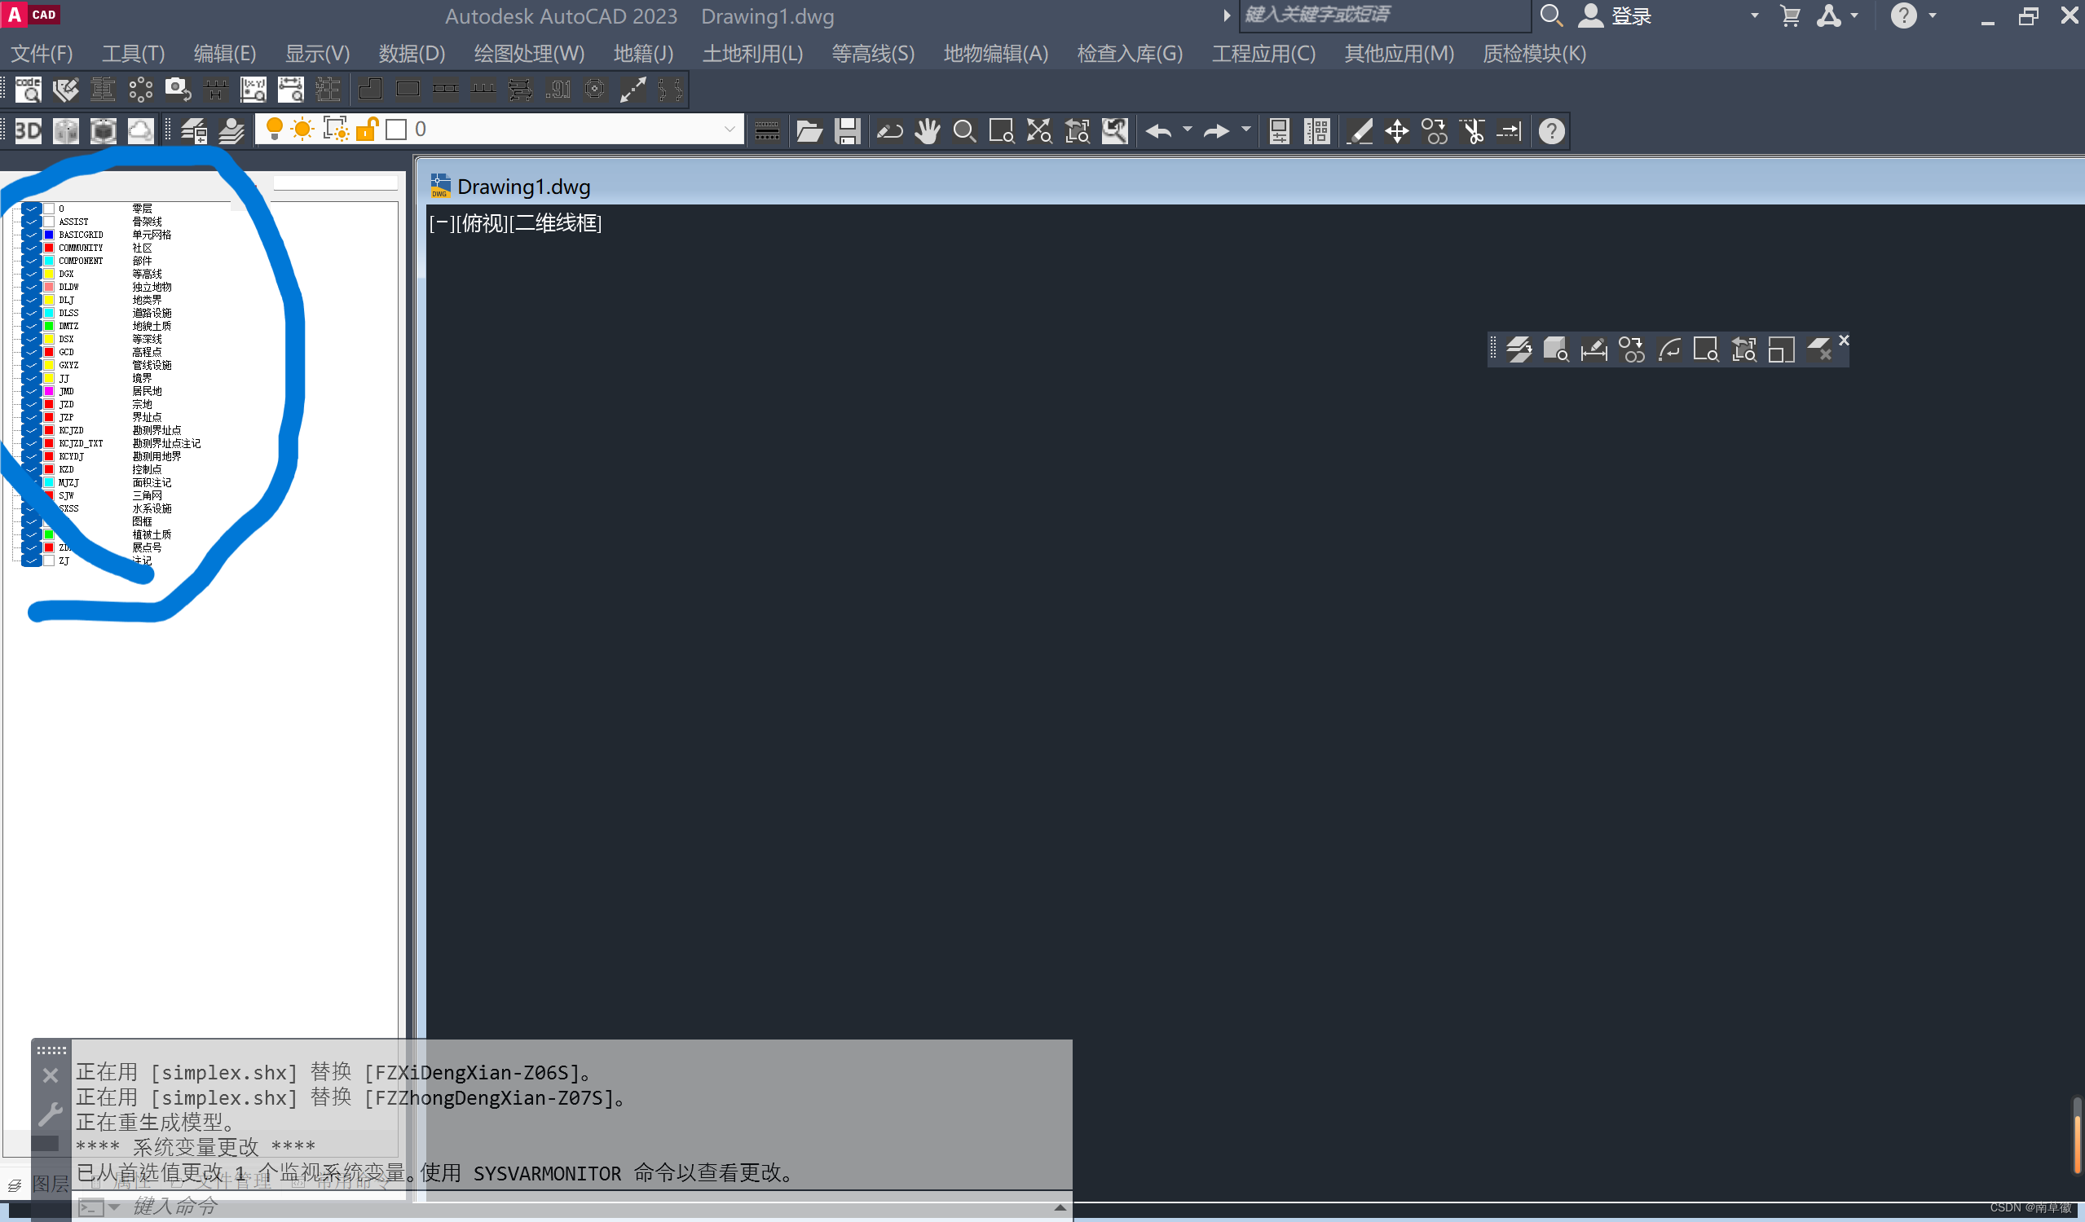Click the question mark help icon in toolbar
This screenshot has height=1222, width=2085.
click(x=1551, y=130)
